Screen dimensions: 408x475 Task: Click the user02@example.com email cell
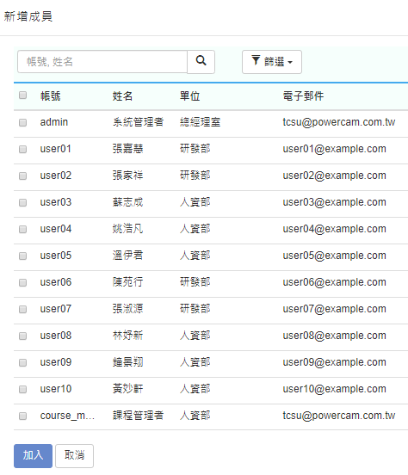coord(334,176)
